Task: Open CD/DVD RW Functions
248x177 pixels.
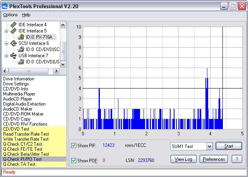Action: coord(25,124)
